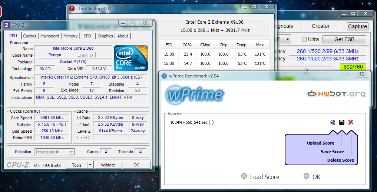Click the 15.00 x 260.1 MHz = 3901.7 MHz text
Image resolution: width=377 pixels, height=192 pixels.
[x=215, y=30]
